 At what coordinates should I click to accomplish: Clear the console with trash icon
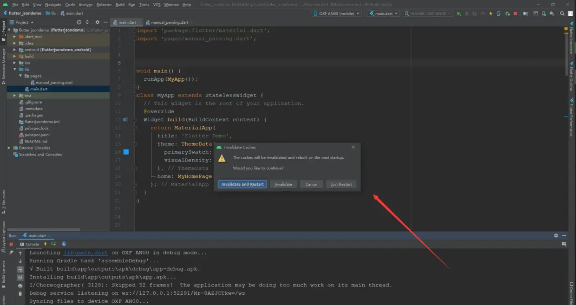click(20, 293)
